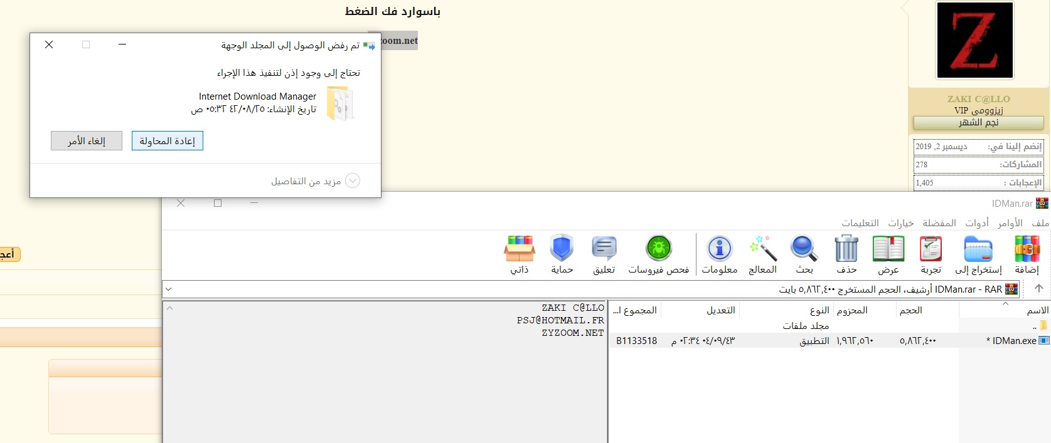Click the Try Again (إعادة المحاولة) button
Screen dimensions: 1051x443
coord(168,141)
